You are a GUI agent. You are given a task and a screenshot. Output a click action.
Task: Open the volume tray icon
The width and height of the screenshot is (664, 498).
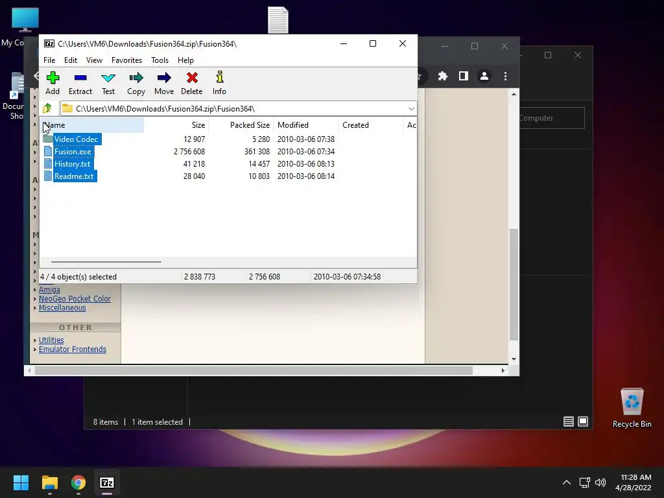[600, 482]
